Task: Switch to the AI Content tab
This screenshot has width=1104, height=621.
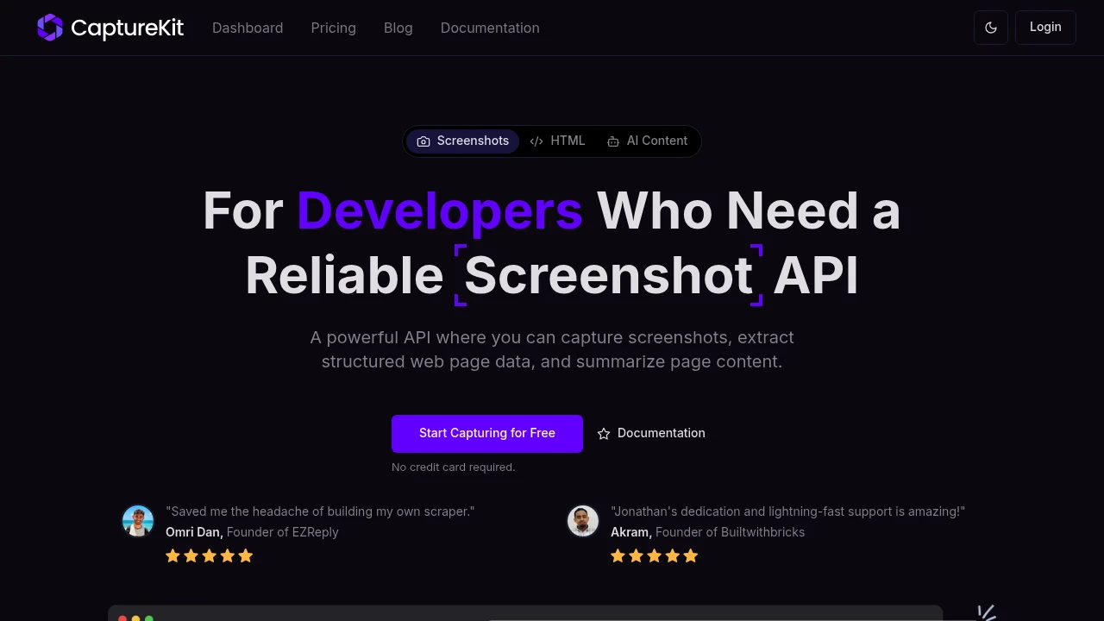Action: point(647,141)
